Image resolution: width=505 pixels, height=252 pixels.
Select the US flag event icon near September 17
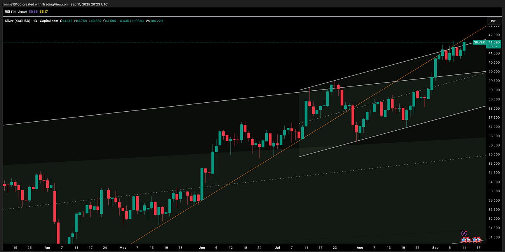click(x=475, y=240)
